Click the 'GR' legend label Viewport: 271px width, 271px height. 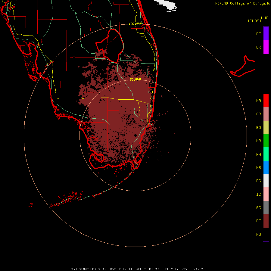pyautogui.click(x=258, y=114)
